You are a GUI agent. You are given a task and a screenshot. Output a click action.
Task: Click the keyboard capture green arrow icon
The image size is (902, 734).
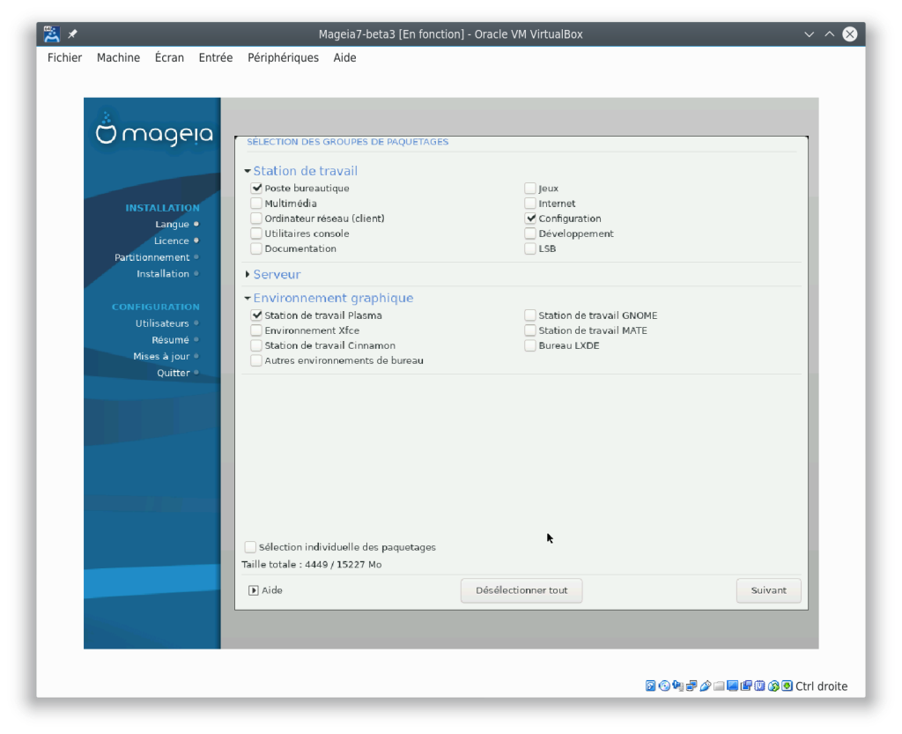[x=787, y=686]
